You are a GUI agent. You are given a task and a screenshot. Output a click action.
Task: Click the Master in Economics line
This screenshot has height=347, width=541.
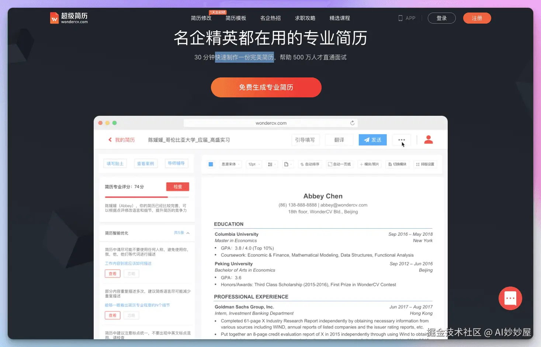click(236, 240)
